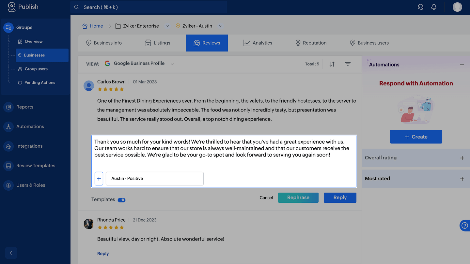Reply to Rhonda Price's review
The height and width of the screenshot is (264, 470).
[103, 254]
